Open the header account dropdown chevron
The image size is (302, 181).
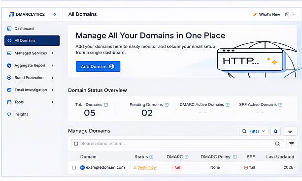click(x=293, y=14)
